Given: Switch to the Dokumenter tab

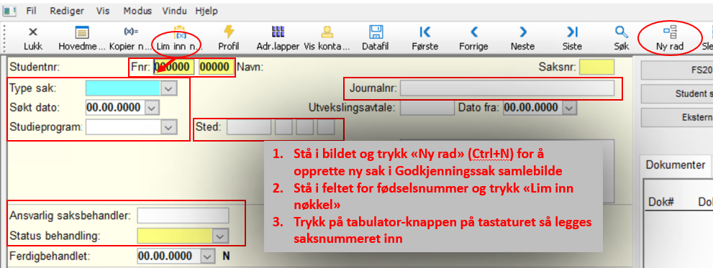Looking at the screenshot, I should click(x=676, y=165).
